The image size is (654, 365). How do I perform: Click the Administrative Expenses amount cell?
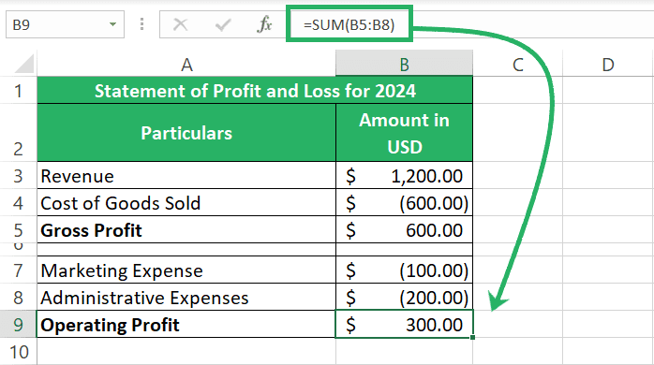tap(404, 297)
